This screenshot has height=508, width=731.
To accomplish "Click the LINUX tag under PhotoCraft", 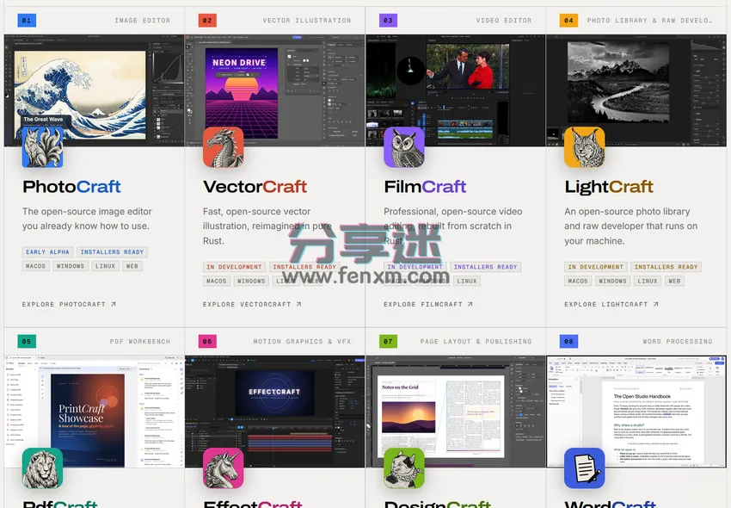I will [106, 266].
